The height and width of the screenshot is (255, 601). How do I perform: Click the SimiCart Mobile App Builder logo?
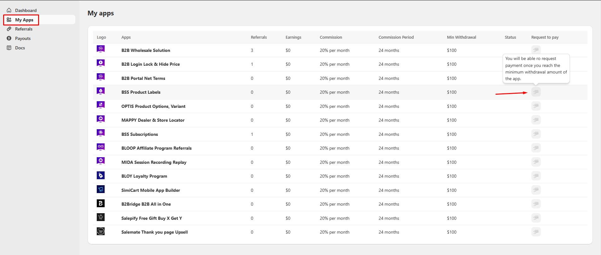[x=101, y=189]
